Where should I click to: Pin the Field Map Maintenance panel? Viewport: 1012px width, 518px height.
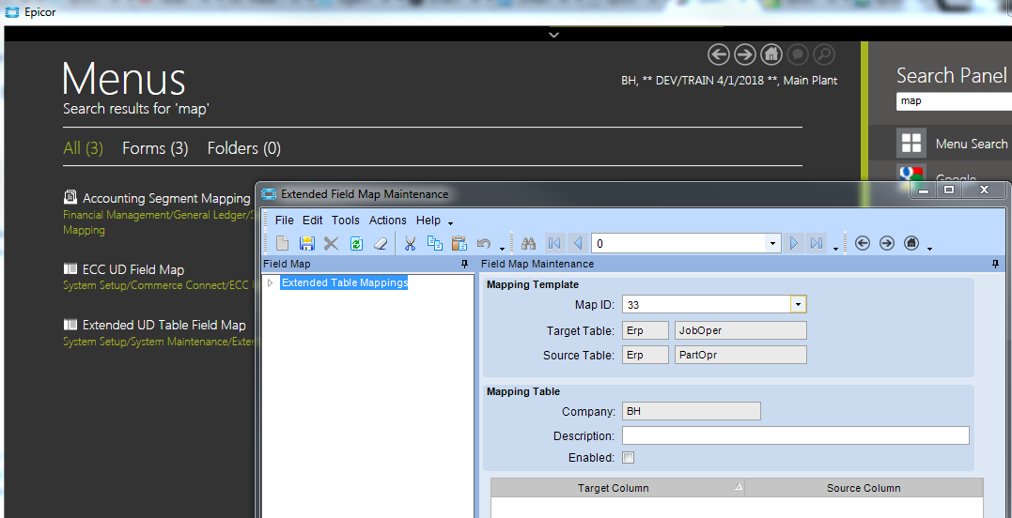click(996, 264)
